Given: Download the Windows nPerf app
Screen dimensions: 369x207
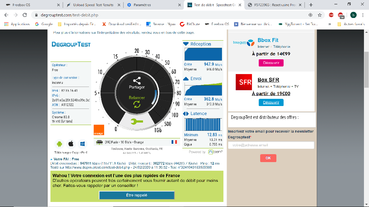Looking at the screenshot, I should click(83, 144).
